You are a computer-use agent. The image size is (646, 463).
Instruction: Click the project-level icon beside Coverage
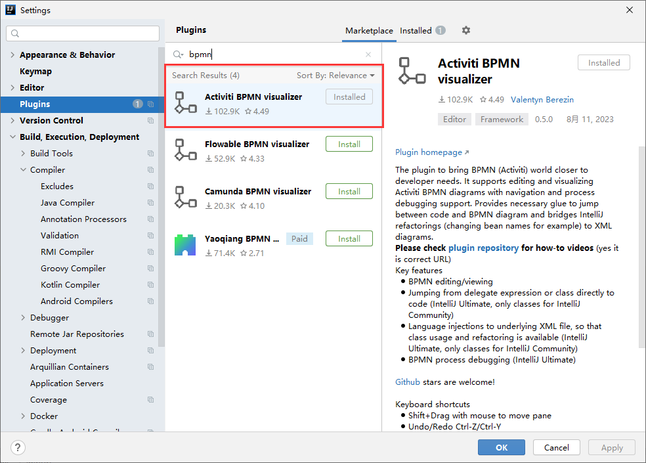[151, 400]
